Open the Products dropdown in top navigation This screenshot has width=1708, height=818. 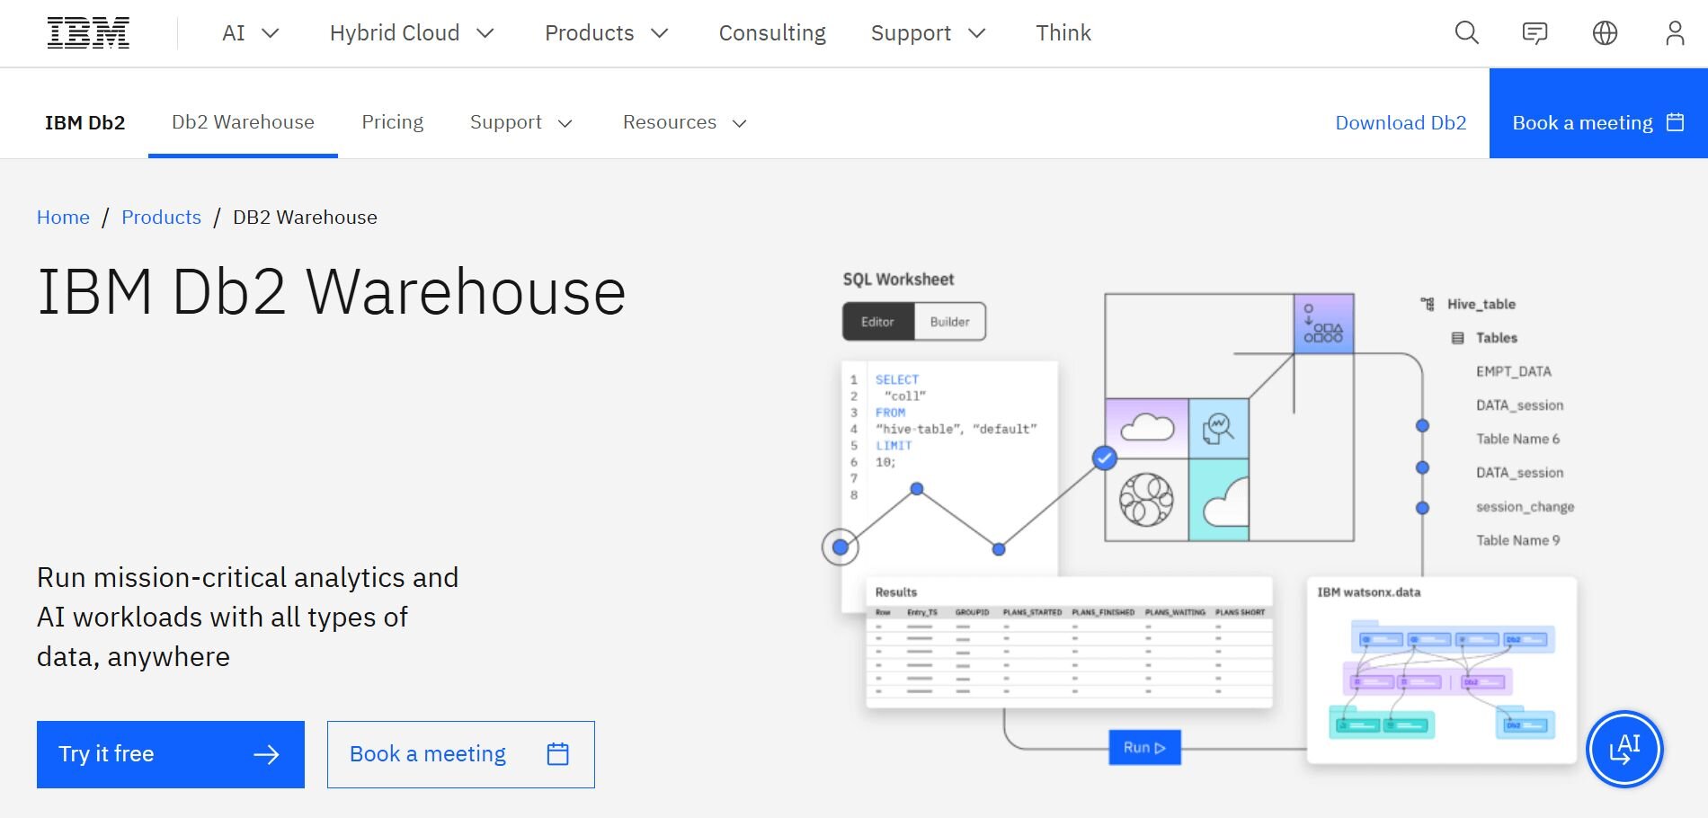[606, 33]
